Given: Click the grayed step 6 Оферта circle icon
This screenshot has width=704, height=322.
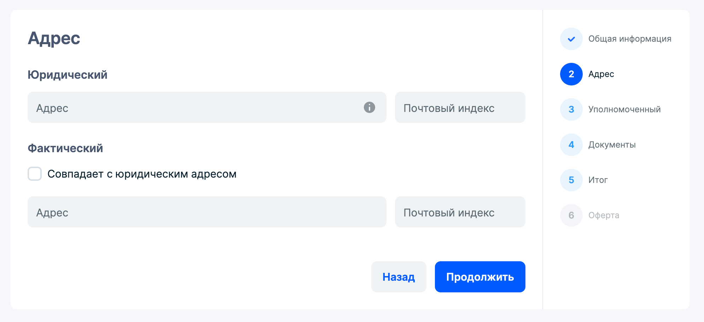Looking at the screenshot, I should click(x=571, y=215).
